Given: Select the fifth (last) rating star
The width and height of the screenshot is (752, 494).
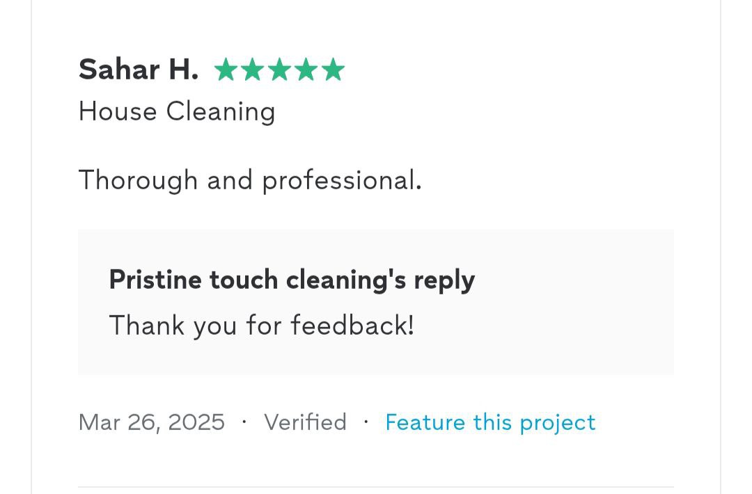Looking at the screenshot, I should tap(333, 70).
